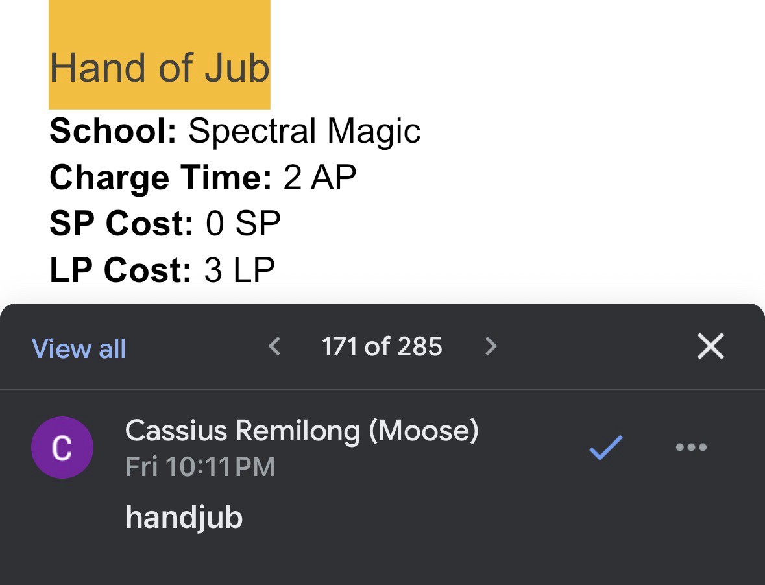Tap the Cassius Remilong (Moose) name

click(302, 431)
